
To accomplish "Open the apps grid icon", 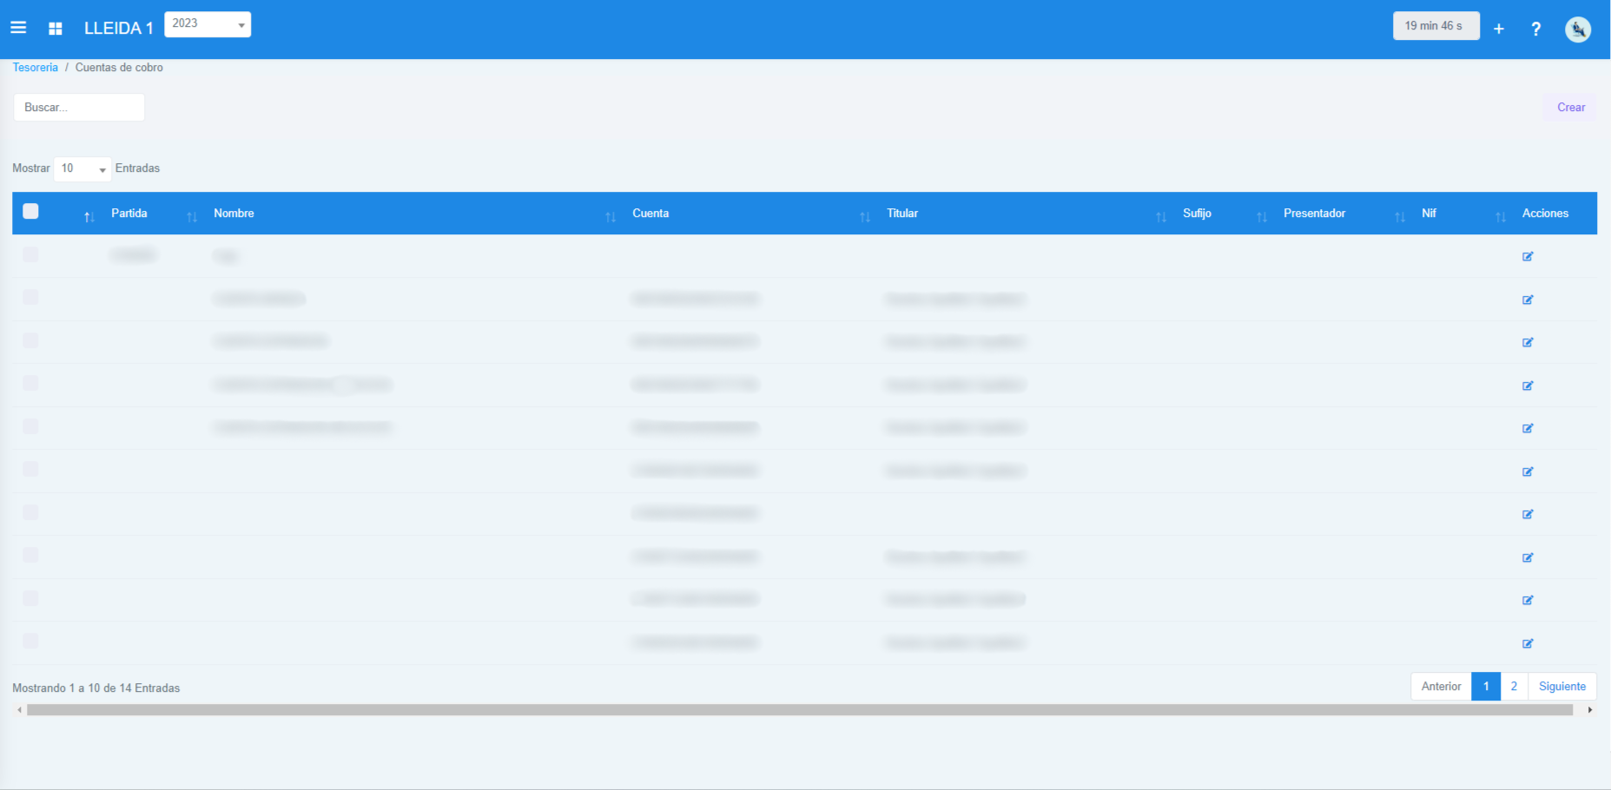I will point(56,29).
